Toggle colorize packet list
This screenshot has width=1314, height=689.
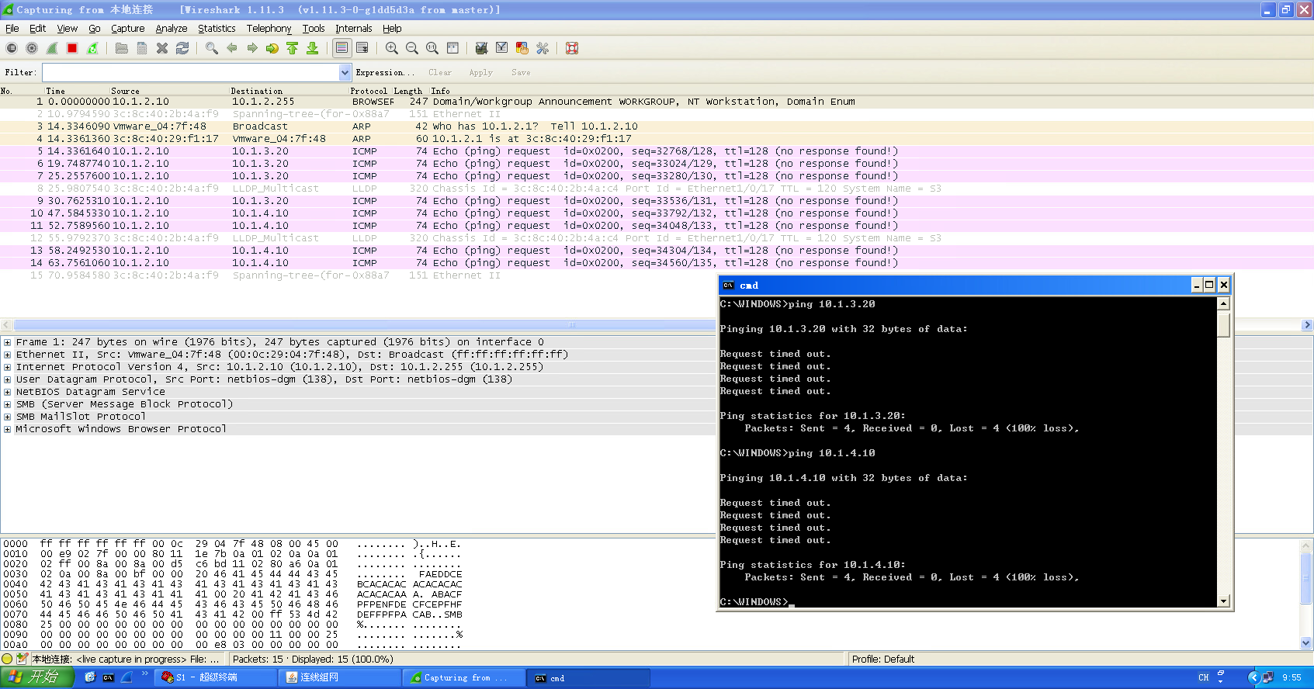point(342,48)
